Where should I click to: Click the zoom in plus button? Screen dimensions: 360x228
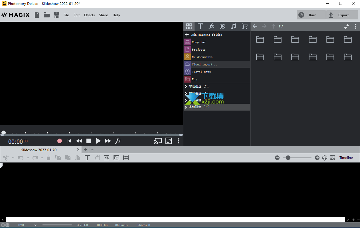(x=317, y=158)
